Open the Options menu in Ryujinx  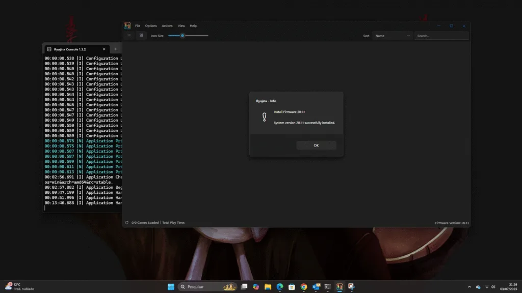click(x=151, y=25)
